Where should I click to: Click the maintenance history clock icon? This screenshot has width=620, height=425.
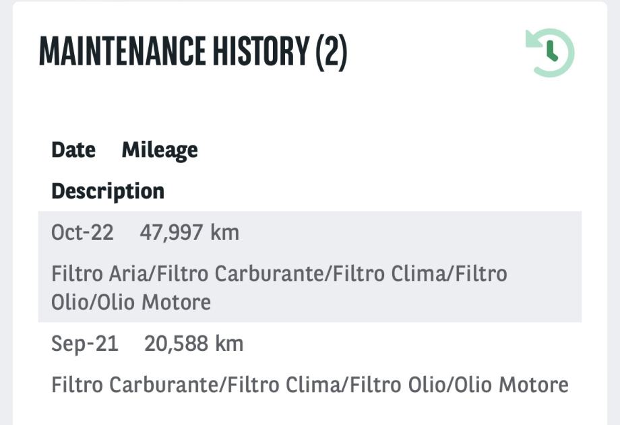tap(550, 53)
